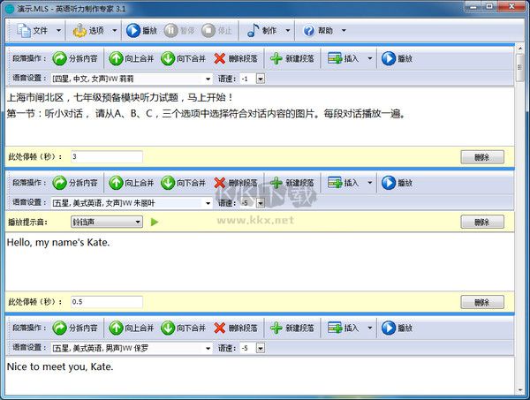Click 删除段落 in the third paragraph toolbar
Screen dimensions: 530x400
click(x=236, y=328)
